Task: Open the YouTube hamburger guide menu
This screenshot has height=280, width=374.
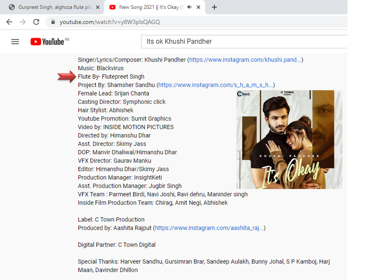Action: tap(15, 42)
